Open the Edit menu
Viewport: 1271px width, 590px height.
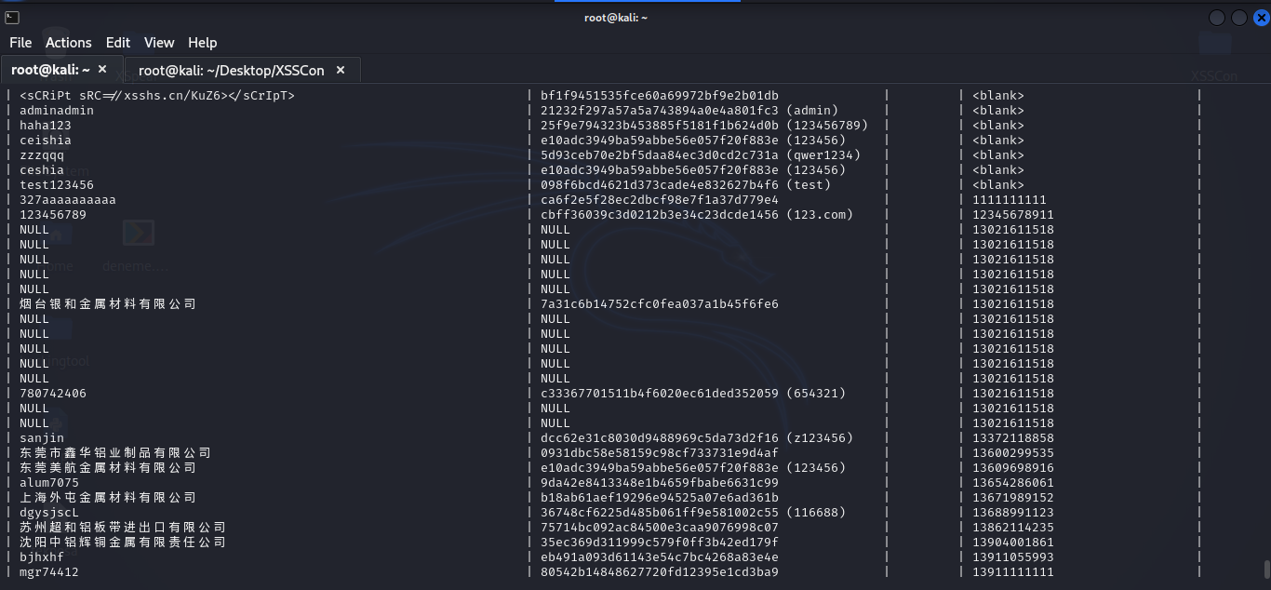coord(118,43)
